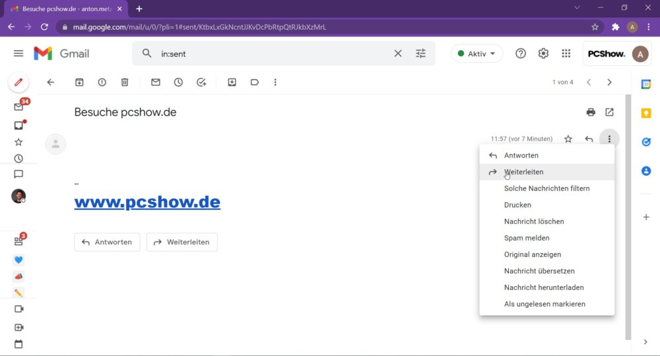Reply using the arrow icon near timestamp
The height and width of the screenshot is (356, 660).
tap(589, 139)
